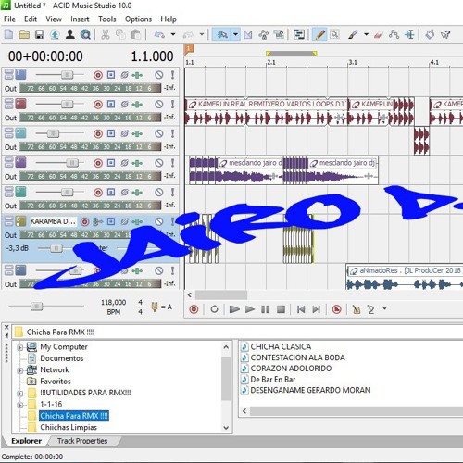Click the Pause button
Screen dimensions: 463x463
click(266, 309)
